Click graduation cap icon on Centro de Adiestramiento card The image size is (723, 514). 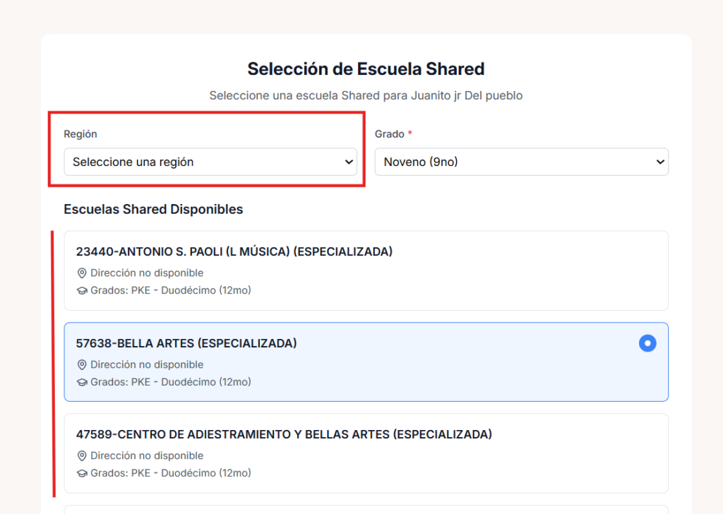pyautogui.click(x=82, y=473)
